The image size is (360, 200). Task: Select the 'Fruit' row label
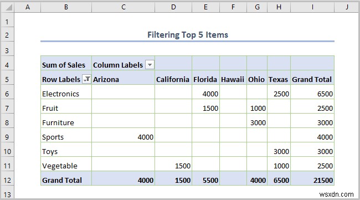point(66,106)
